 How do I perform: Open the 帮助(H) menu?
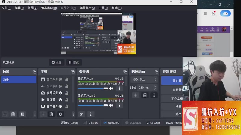tap(117, 8)
